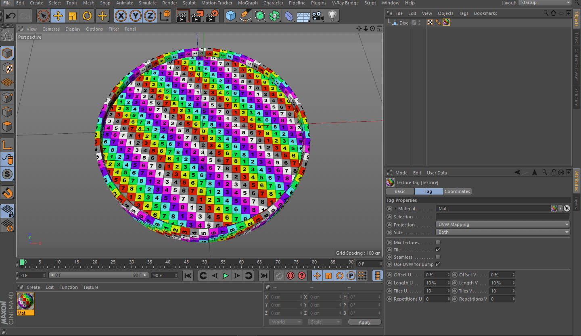Switch to Edges mode

[x=7, y=112]
